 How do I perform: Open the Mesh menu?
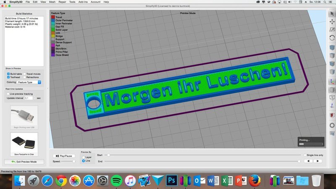[52, 2]
